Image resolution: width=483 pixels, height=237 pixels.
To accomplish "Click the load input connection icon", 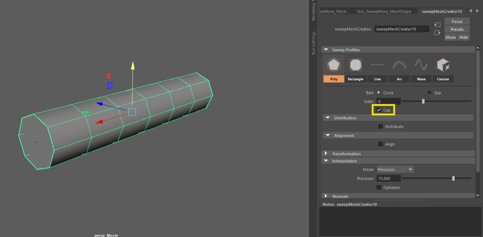I will (437, 25).
